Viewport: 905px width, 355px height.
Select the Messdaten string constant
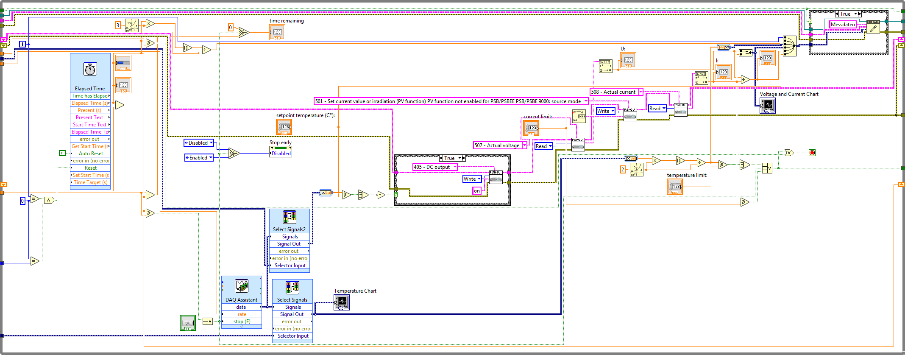[843, 25]
